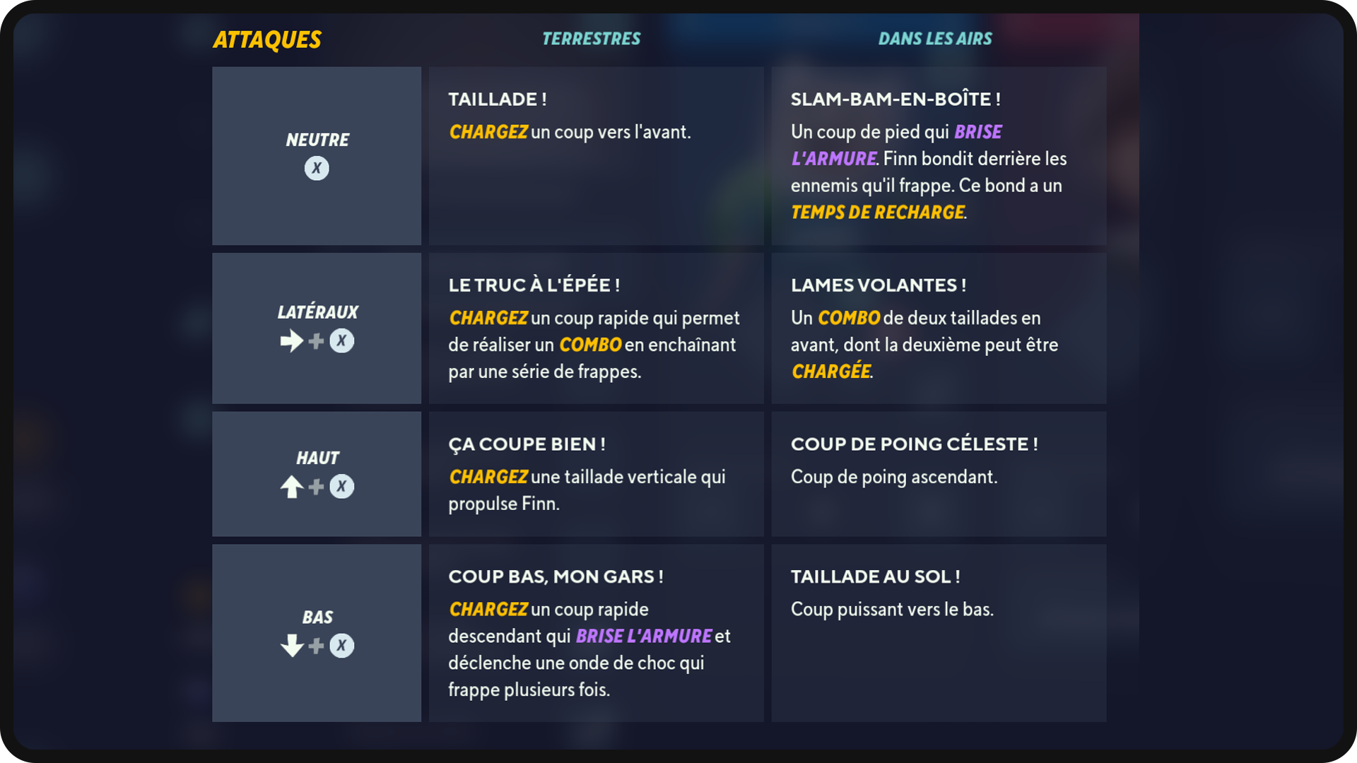Click the up arrow icon under HAUT
1357x763 pixels.
point(291,487)
